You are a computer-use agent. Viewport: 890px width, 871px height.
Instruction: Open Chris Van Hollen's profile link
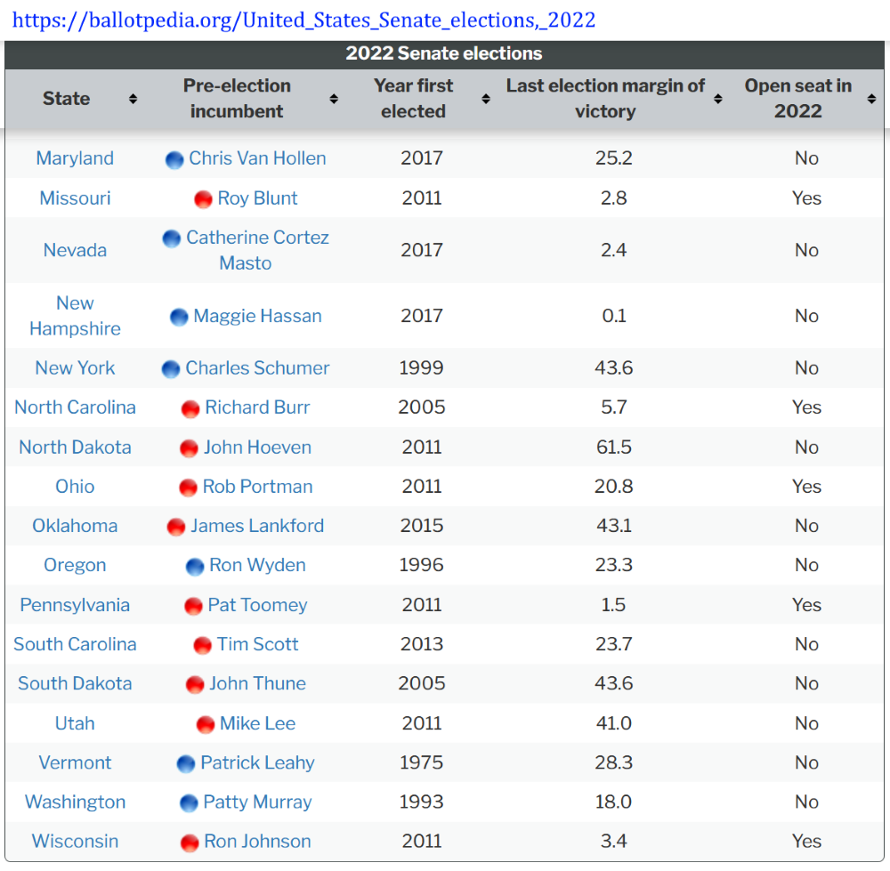pos(257,158)
